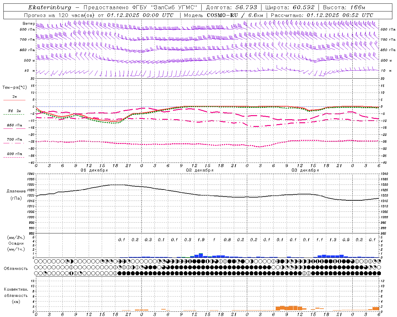397x317 pixels.
Task: Click the 'Давление' pressure panel label
Action: click(x=16, y=191)
